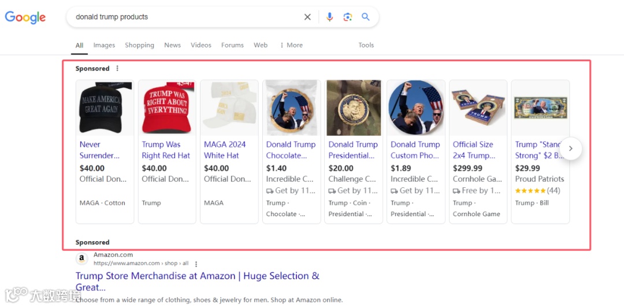Open the News tab

pyautogui.click(x=172, y=45)
